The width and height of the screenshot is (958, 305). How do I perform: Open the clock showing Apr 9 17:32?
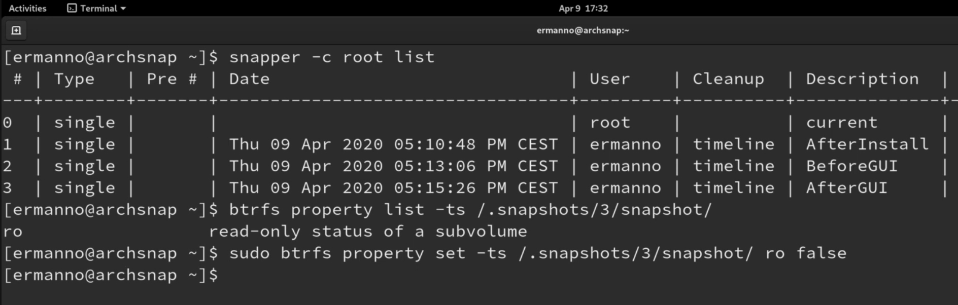click(583, 8)
